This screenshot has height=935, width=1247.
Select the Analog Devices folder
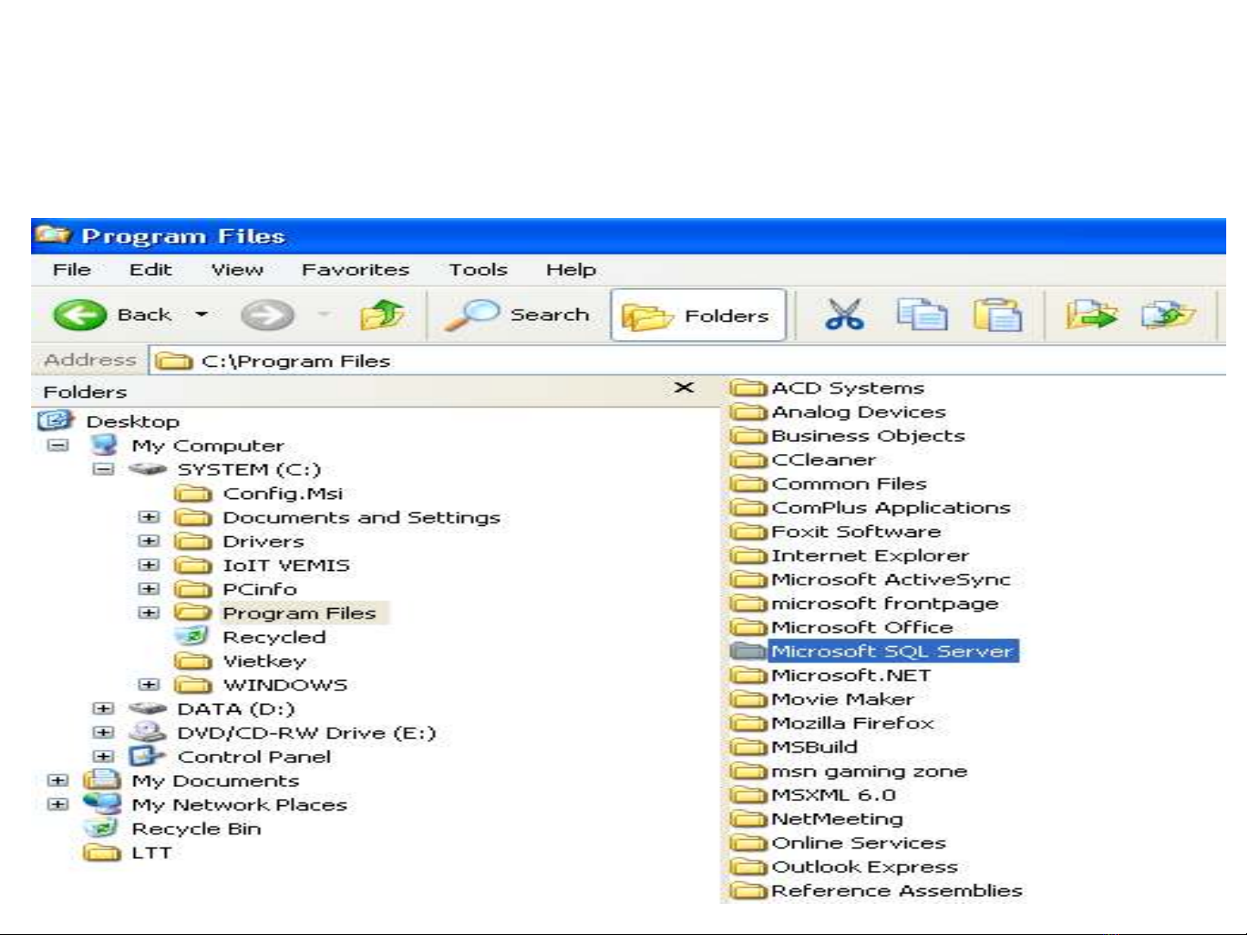(858, 413)
